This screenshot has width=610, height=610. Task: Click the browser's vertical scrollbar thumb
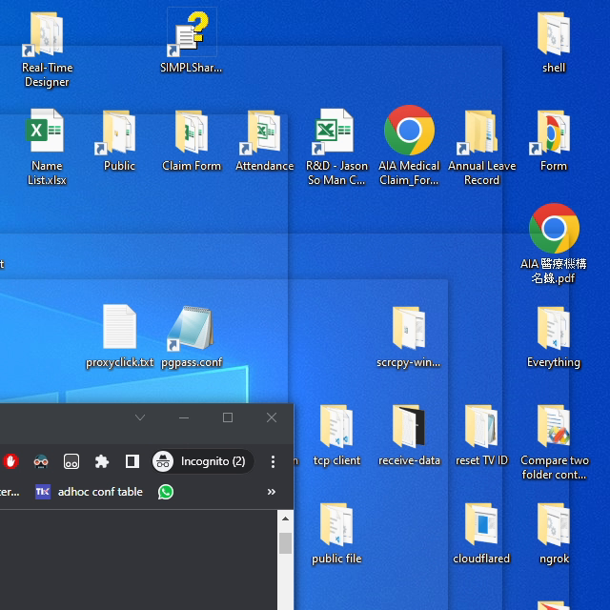(285, 543)
